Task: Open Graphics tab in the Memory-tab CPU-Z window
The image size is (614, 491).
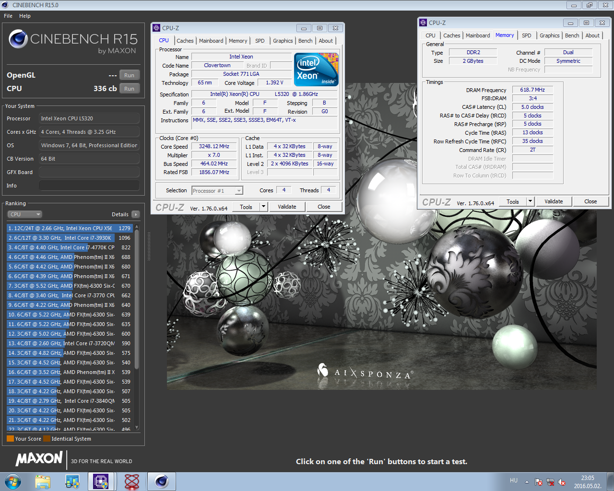Action: click(x=550, y=35)
